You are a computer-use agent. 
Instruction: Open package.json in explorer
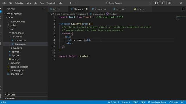pyautogui.click(x=26, y=70)
